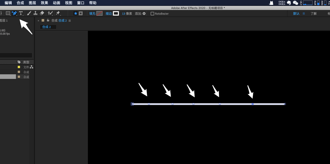This screenshot has width=330, height=164.
Task: Open the 效果 menu
Action: pyautogui.click(x=44, y=3)
